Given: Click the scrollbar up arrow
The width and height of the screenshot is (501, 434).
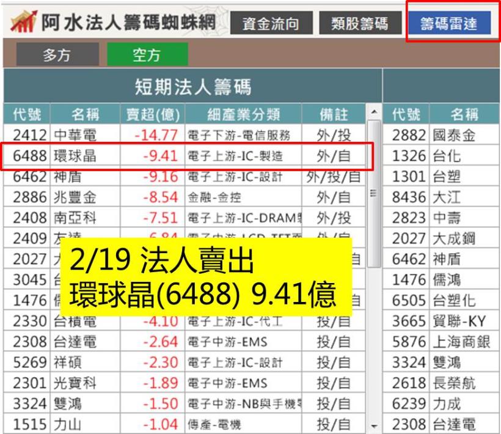Looking at the screenshot, I should tap(374, 112).
